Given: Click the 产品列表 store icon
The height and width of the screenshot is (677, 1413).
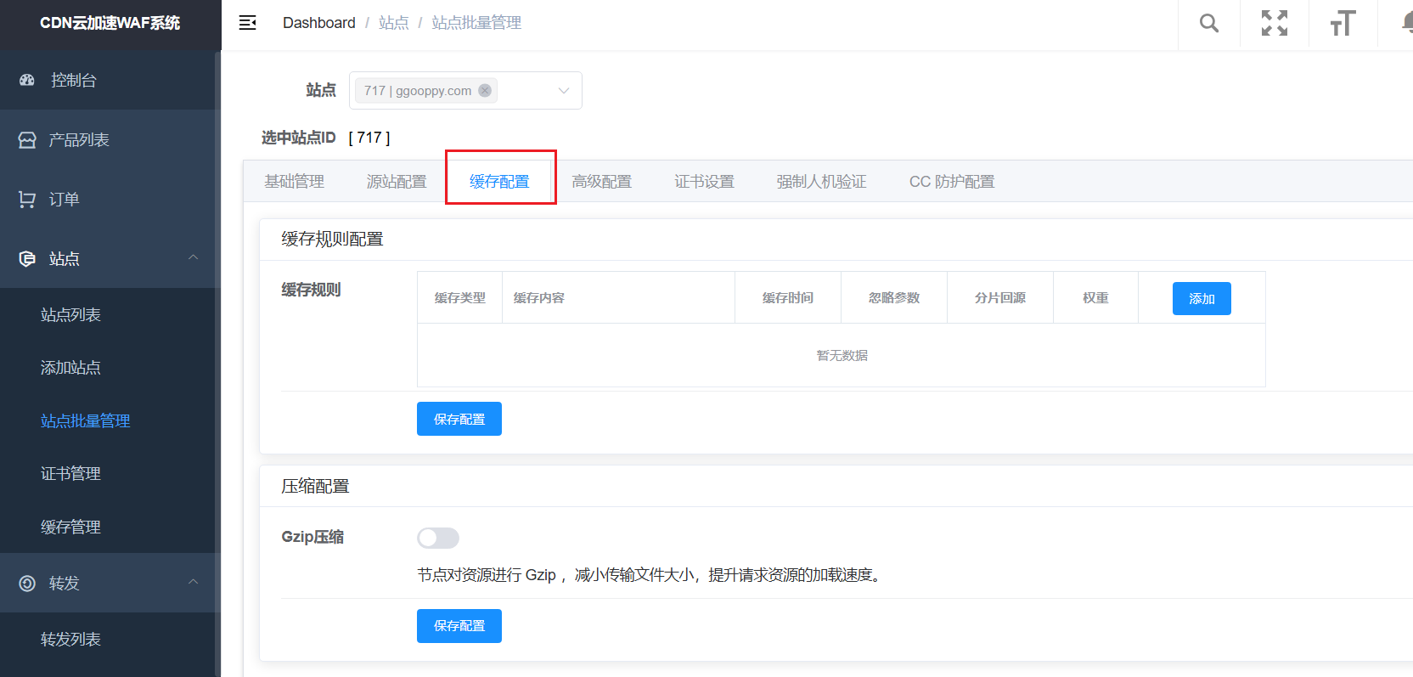Looking at the screenshot, I should (27, 140).
